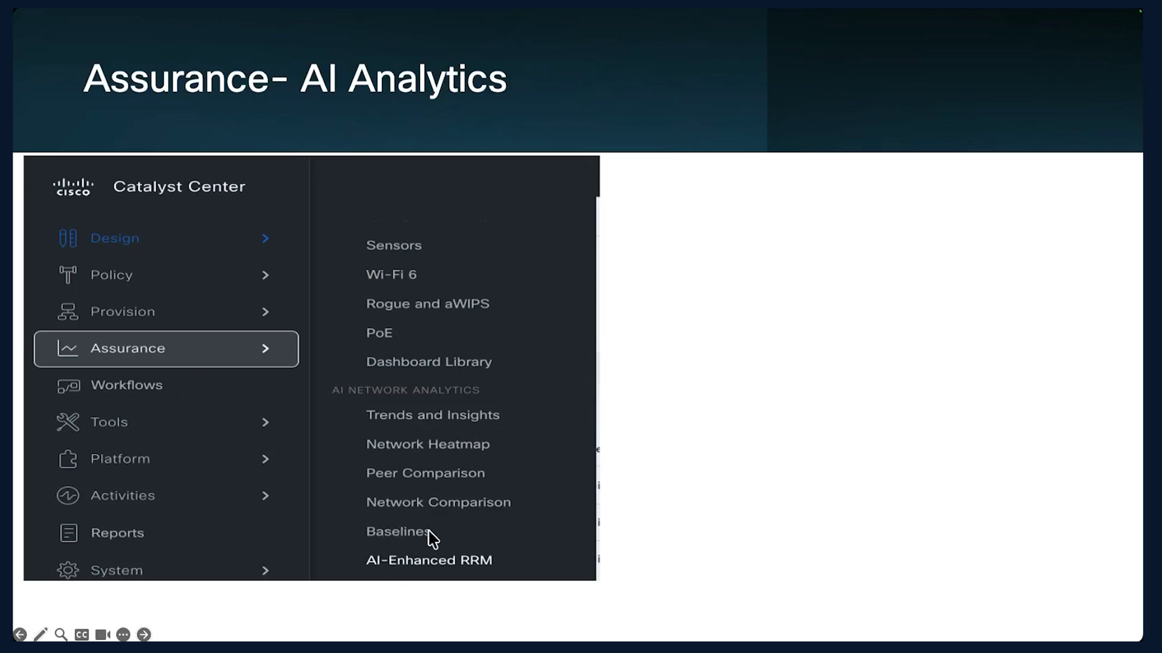Click the Platform puzzle icon

pos(68,459)
